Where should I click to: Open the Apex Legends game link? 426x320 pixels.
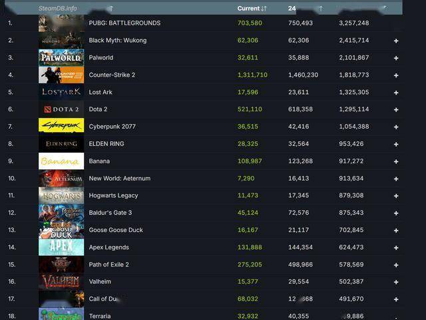109,247
